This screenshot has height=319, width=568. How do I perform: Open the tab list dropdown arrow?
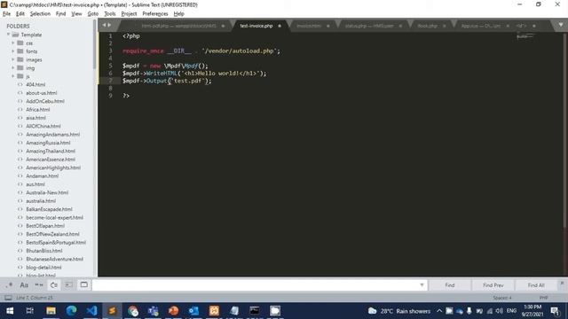tap(560, 25)
